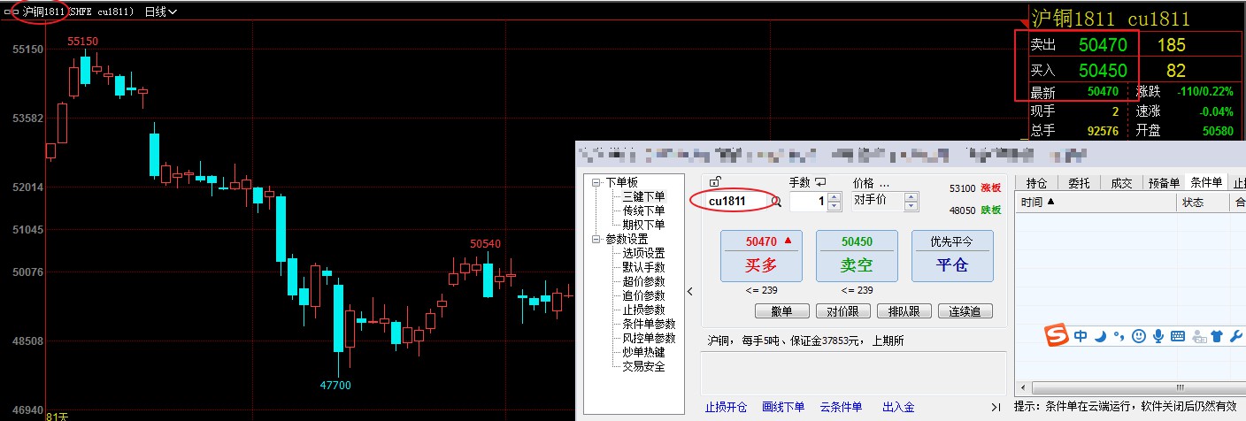
Task: Switch to the 成交 tab
Action: click(1121, 183)
